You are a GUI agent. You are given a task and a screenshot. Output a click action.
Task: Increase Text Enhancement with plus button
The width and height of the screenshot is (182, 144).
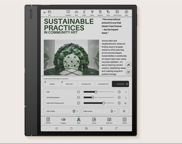119,97
